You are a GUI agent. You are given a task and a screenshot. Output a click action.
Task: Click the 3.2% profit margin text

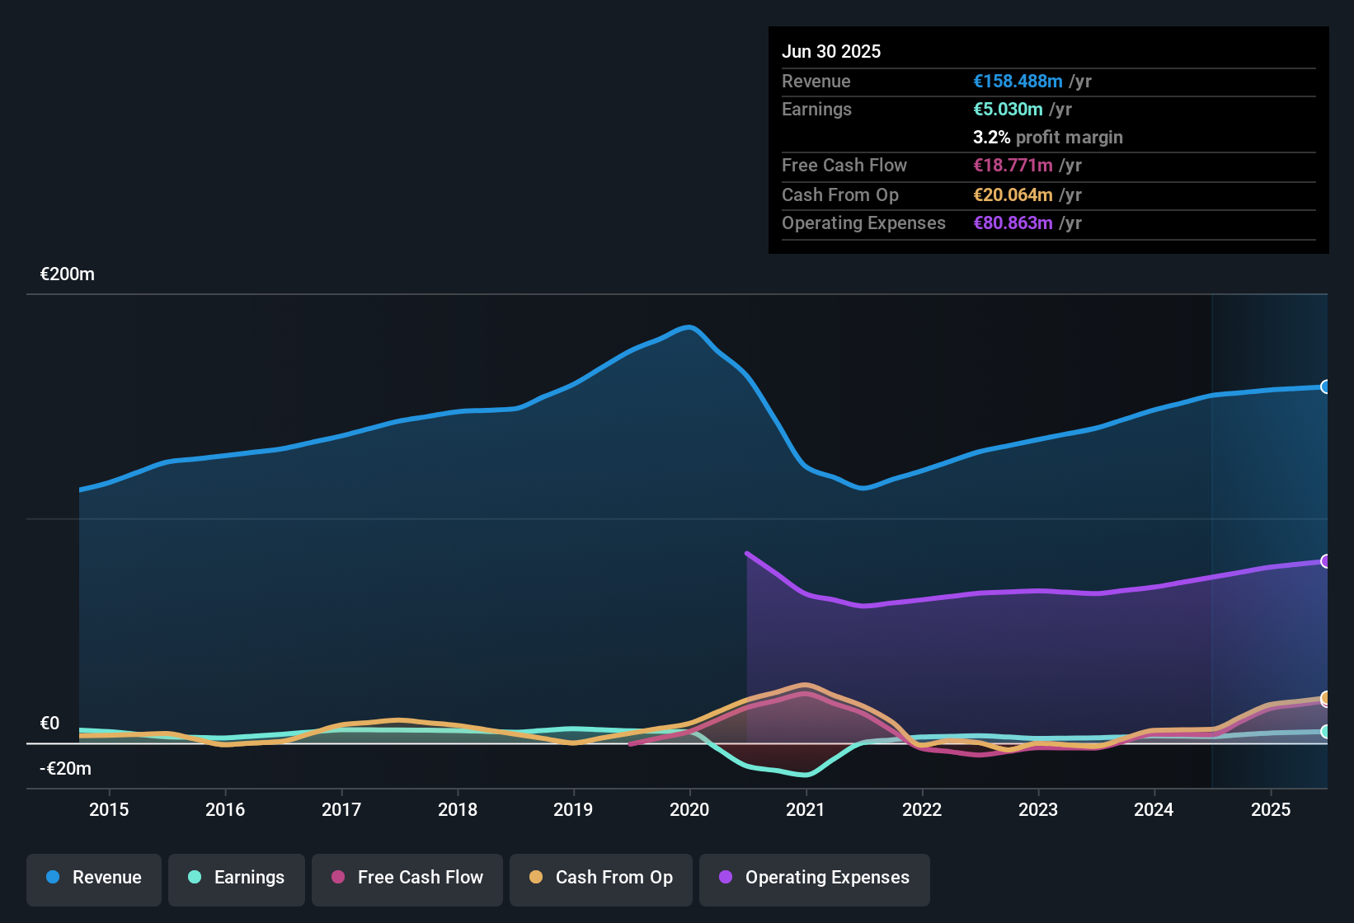point(1048,138)
